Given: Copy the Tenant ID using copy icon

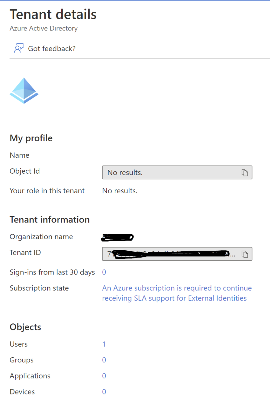Looking at the screenshot, I should (x=244, y=254).
